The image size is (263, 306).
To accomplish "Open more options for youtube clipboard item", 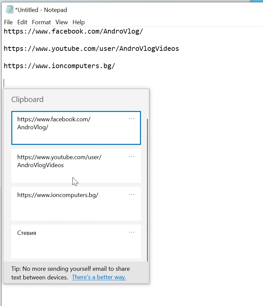I will [x=132, y=156].
